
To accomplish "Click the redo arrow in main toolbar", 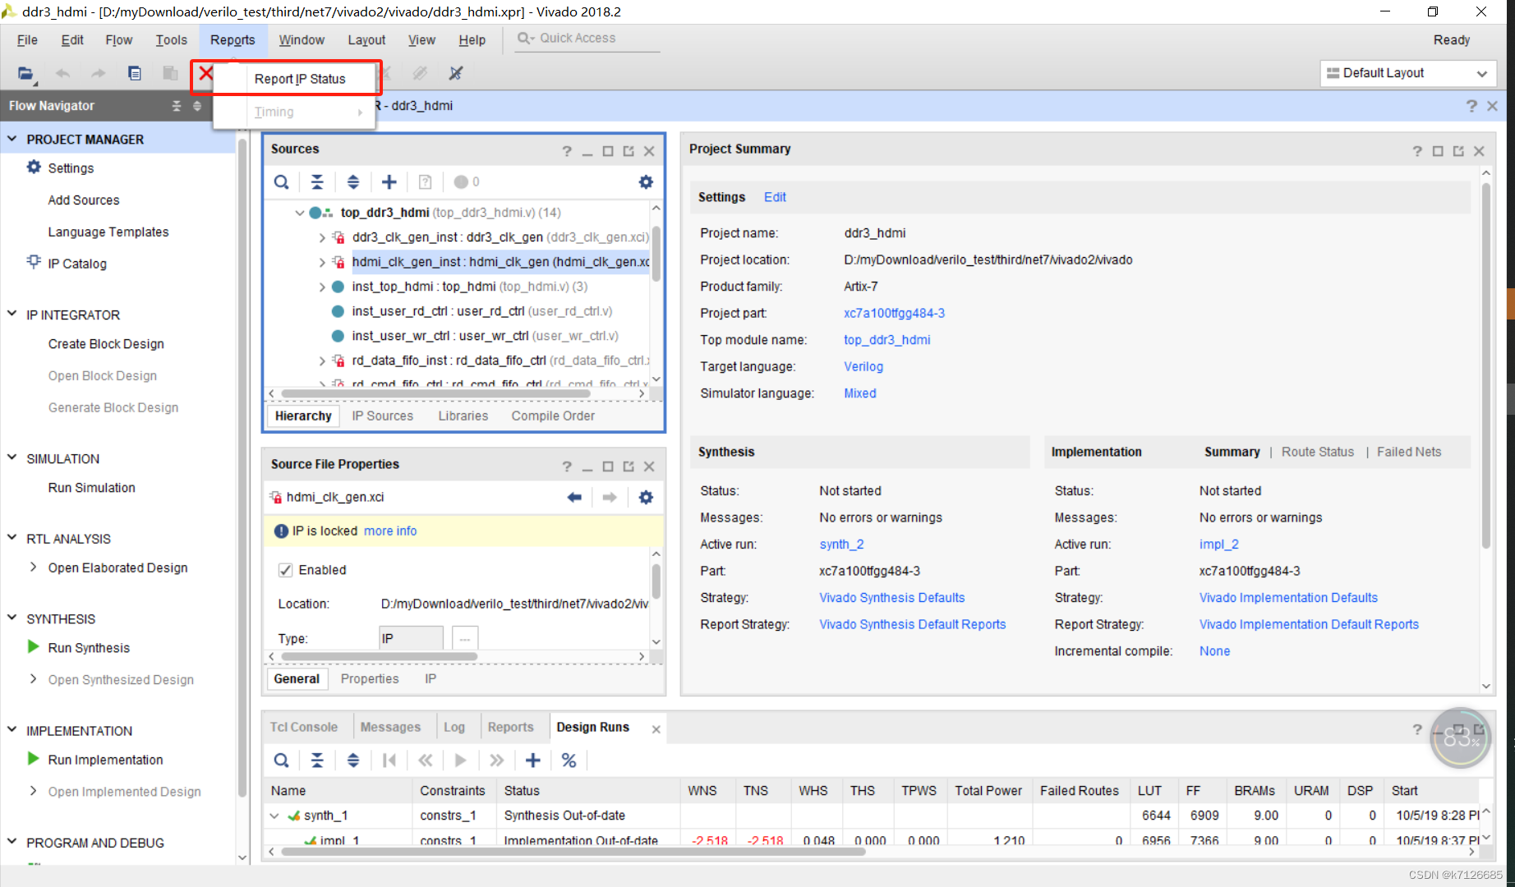I will [x=98, y=73].
